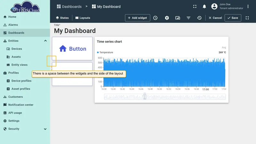The image size is (256, 144).
Task: Click the Button widget
Action: click(x=72, y=49)
